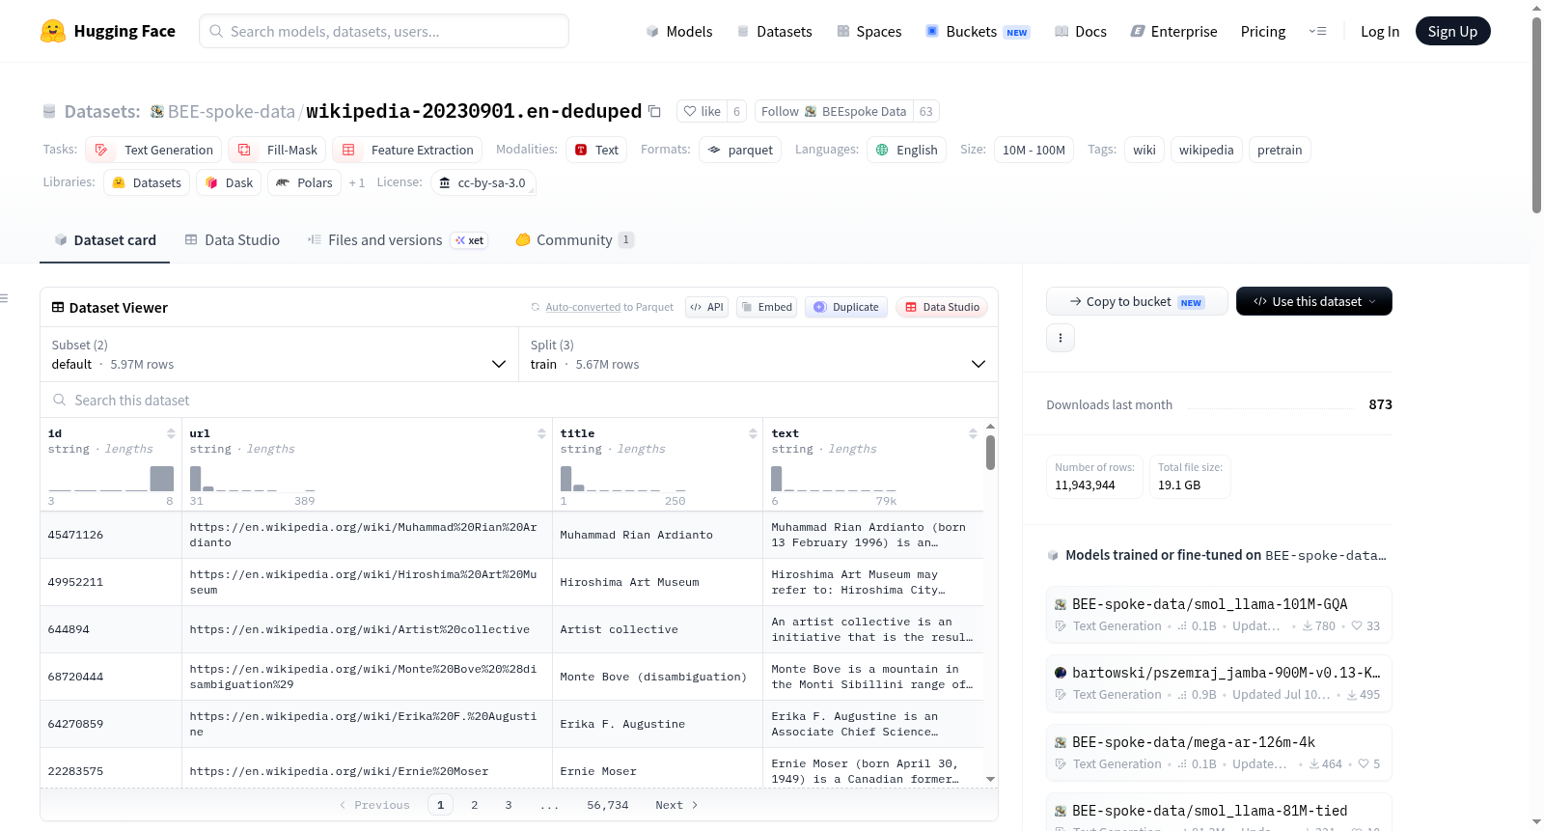Image resolution: width=1544 pixels, height=831 pixels.
Task: Sort the url column
Action: 541,433
